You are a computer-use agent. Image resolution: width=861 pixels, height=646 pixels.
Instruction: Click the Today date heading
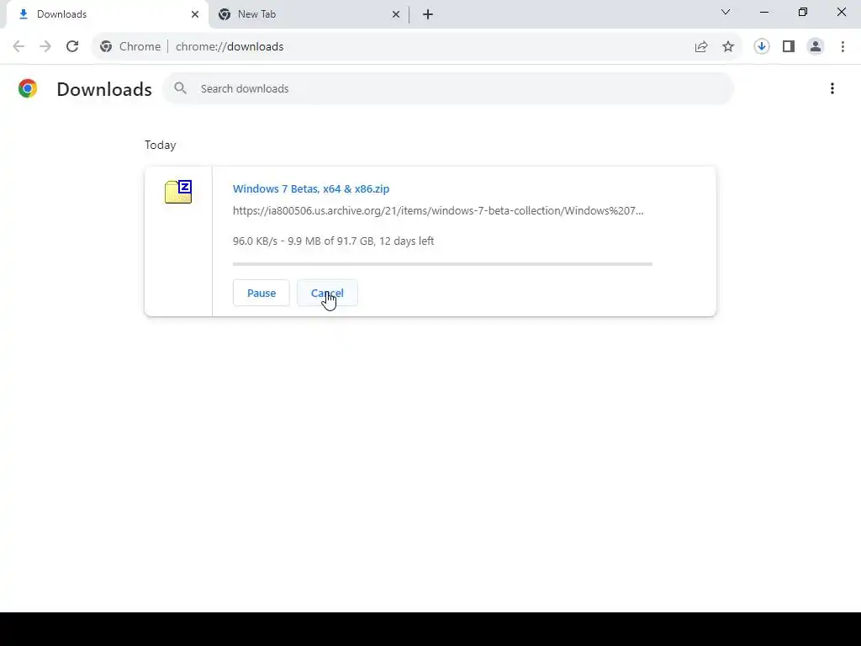161,145
